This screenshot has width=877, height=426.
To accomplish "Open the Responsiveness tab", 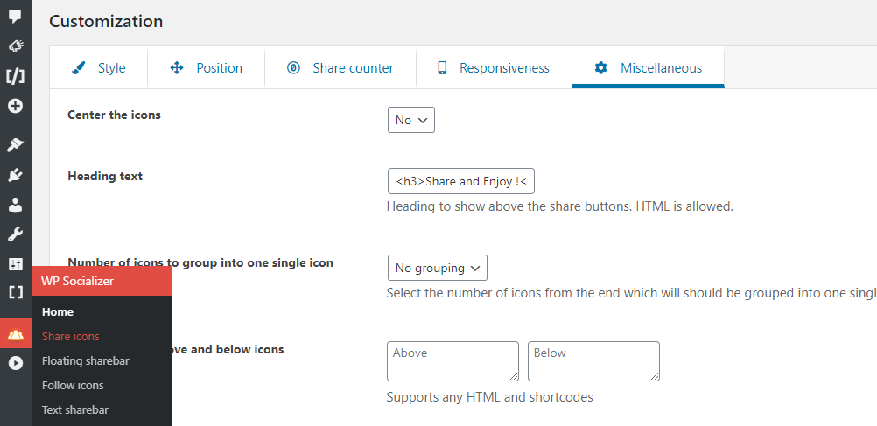I will pyautogui.click(x=494, y=68).
